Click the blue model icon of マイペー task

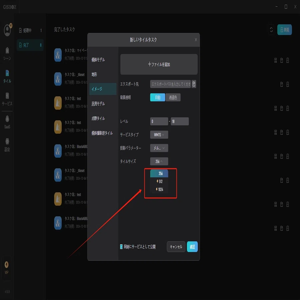[x=58, y=55]
